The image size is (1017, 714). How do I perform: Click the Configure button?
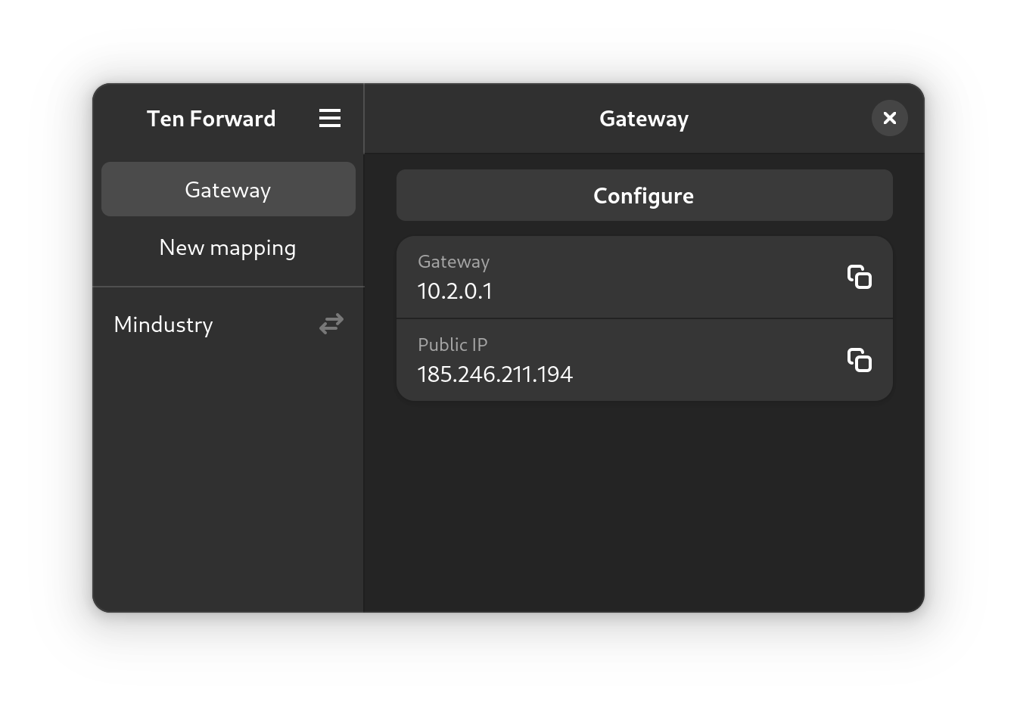pos(645,195)
